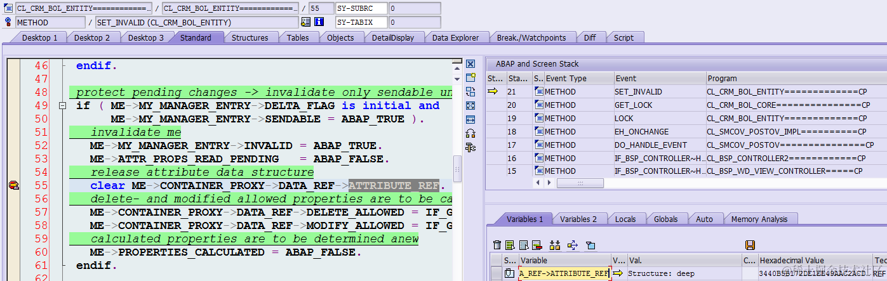Switch to the Diff tab
This screenshot has height=281, width=887.
coord(590,37)
